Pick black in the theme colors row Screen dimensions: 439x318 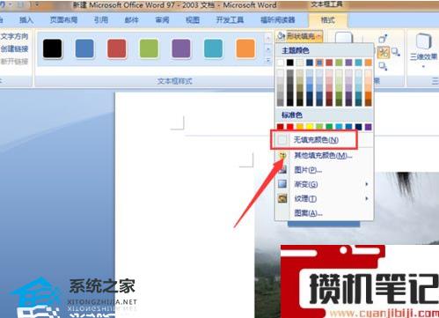290,63
